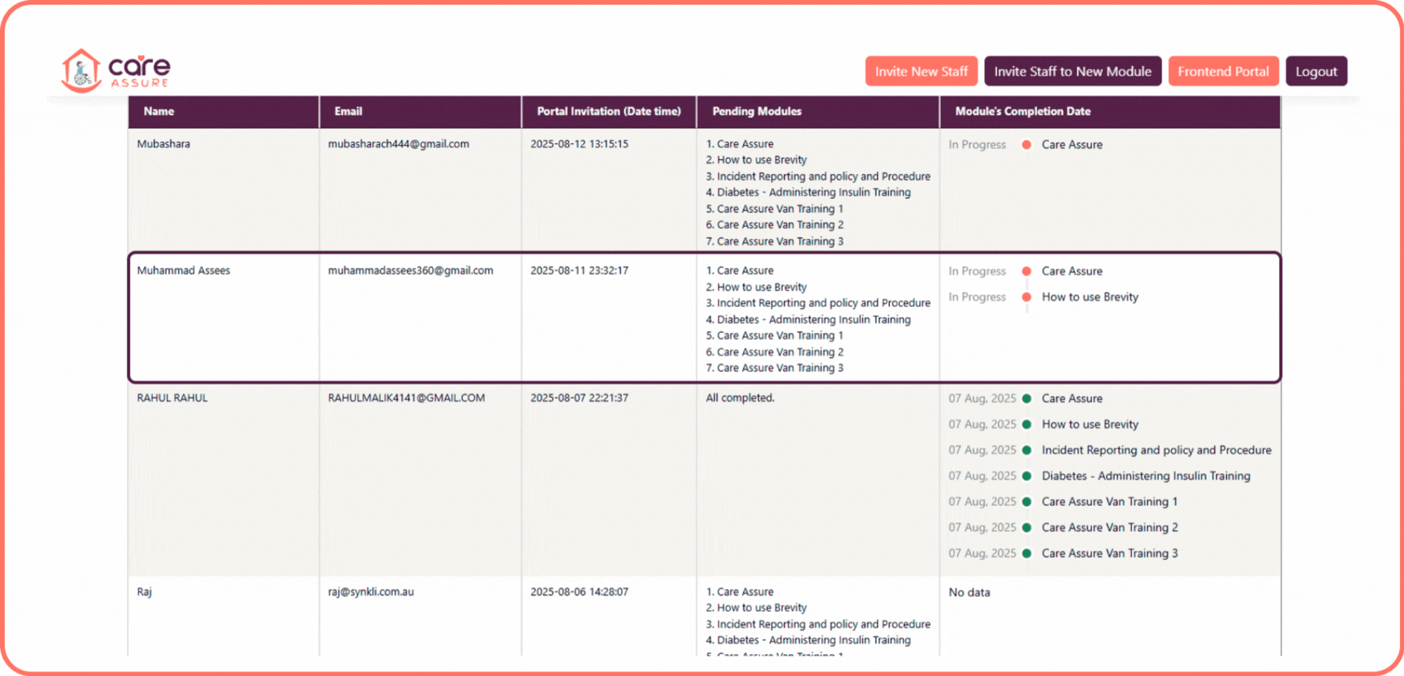Select the name Mubashara

pyautogui.click(x=164, y=144)
